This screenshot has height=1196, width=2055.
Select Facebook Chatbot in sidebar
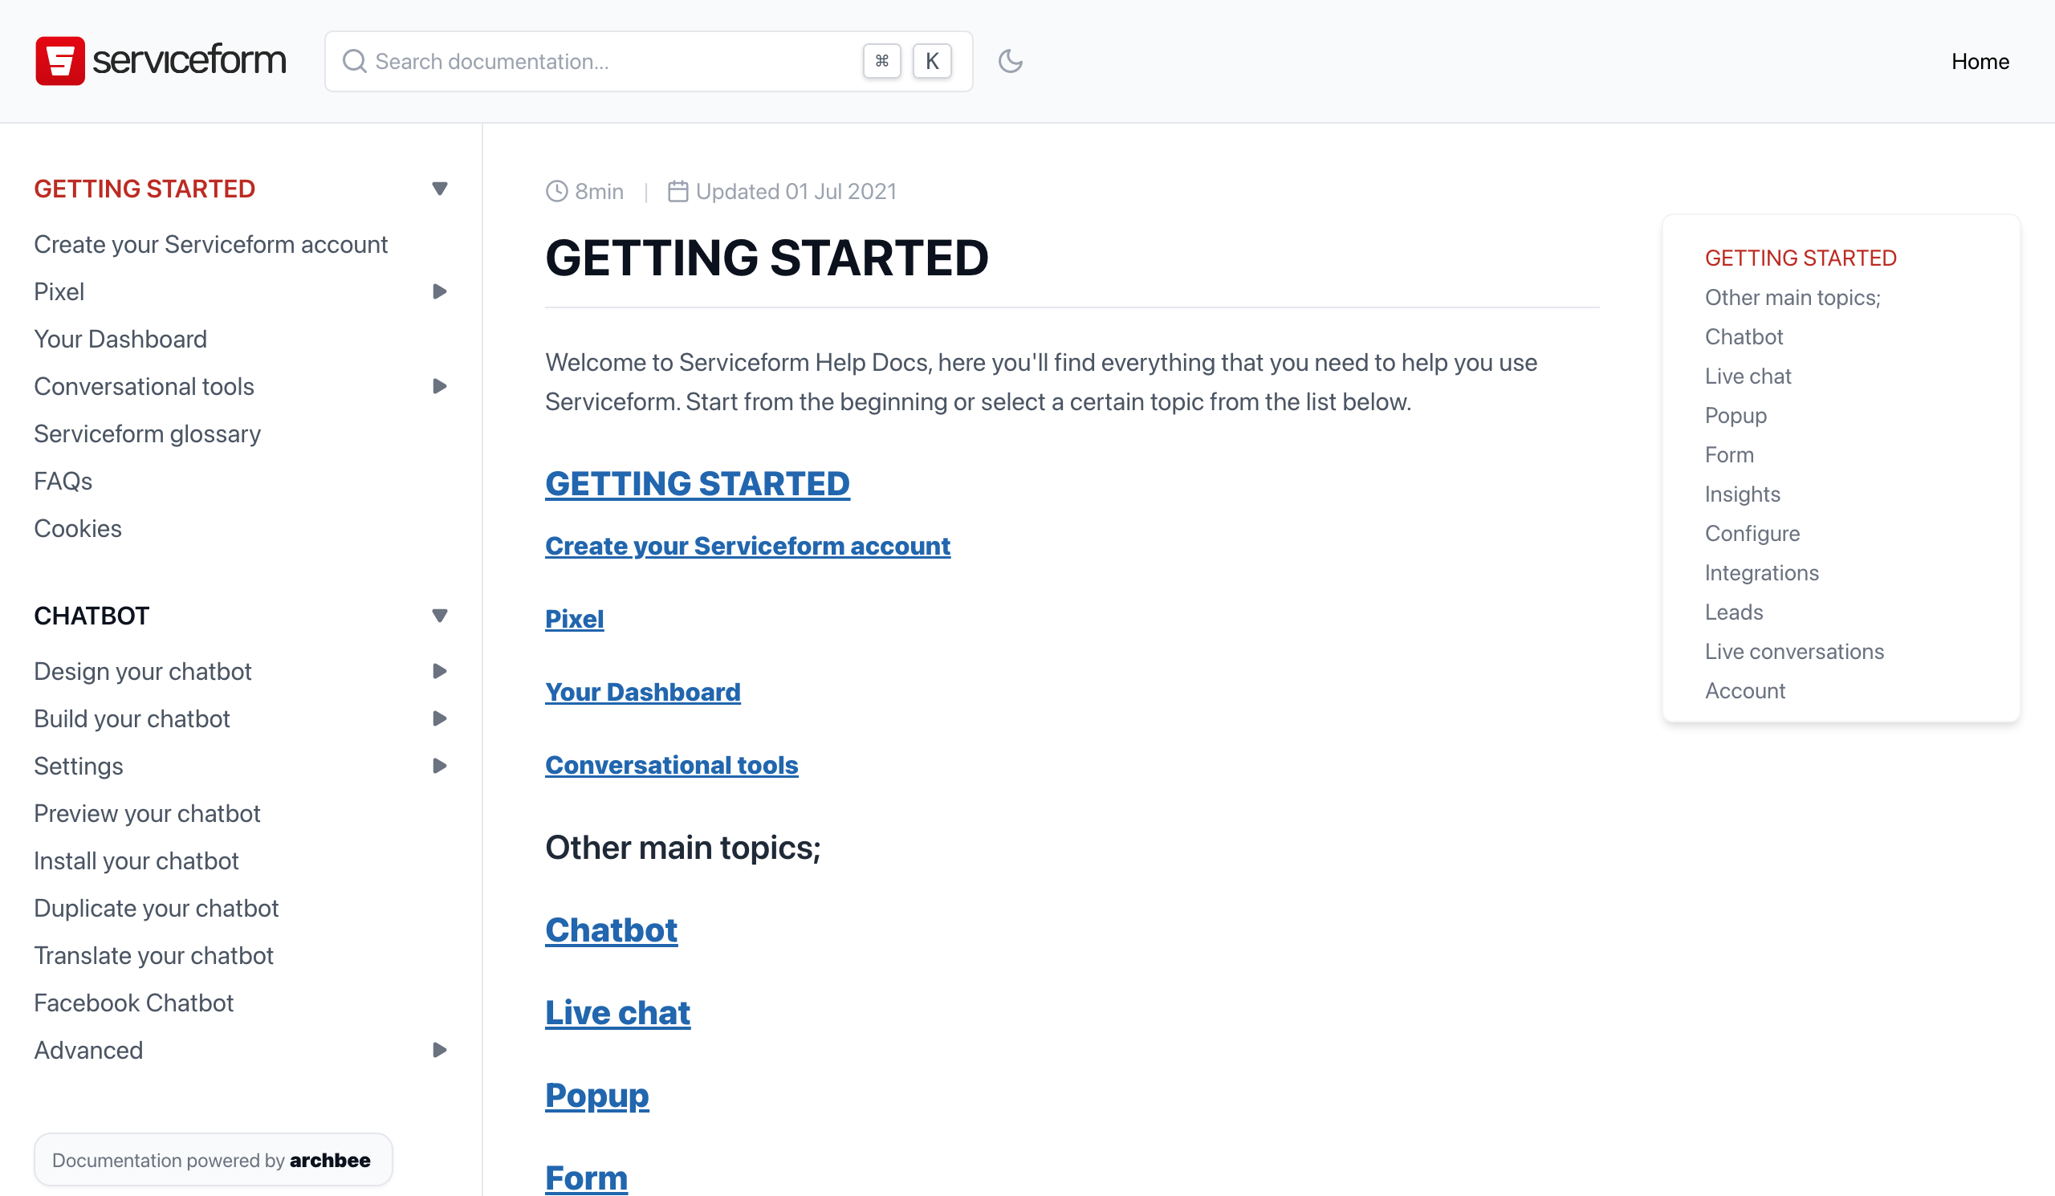coord(134,1002)
